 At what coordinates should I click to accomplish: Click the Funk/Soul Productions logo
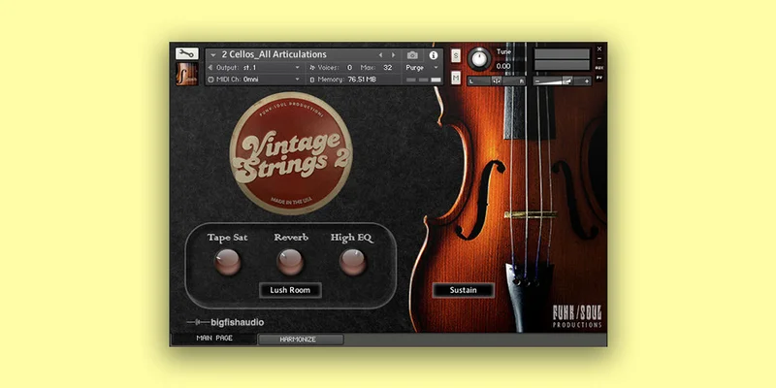[577, 316]
